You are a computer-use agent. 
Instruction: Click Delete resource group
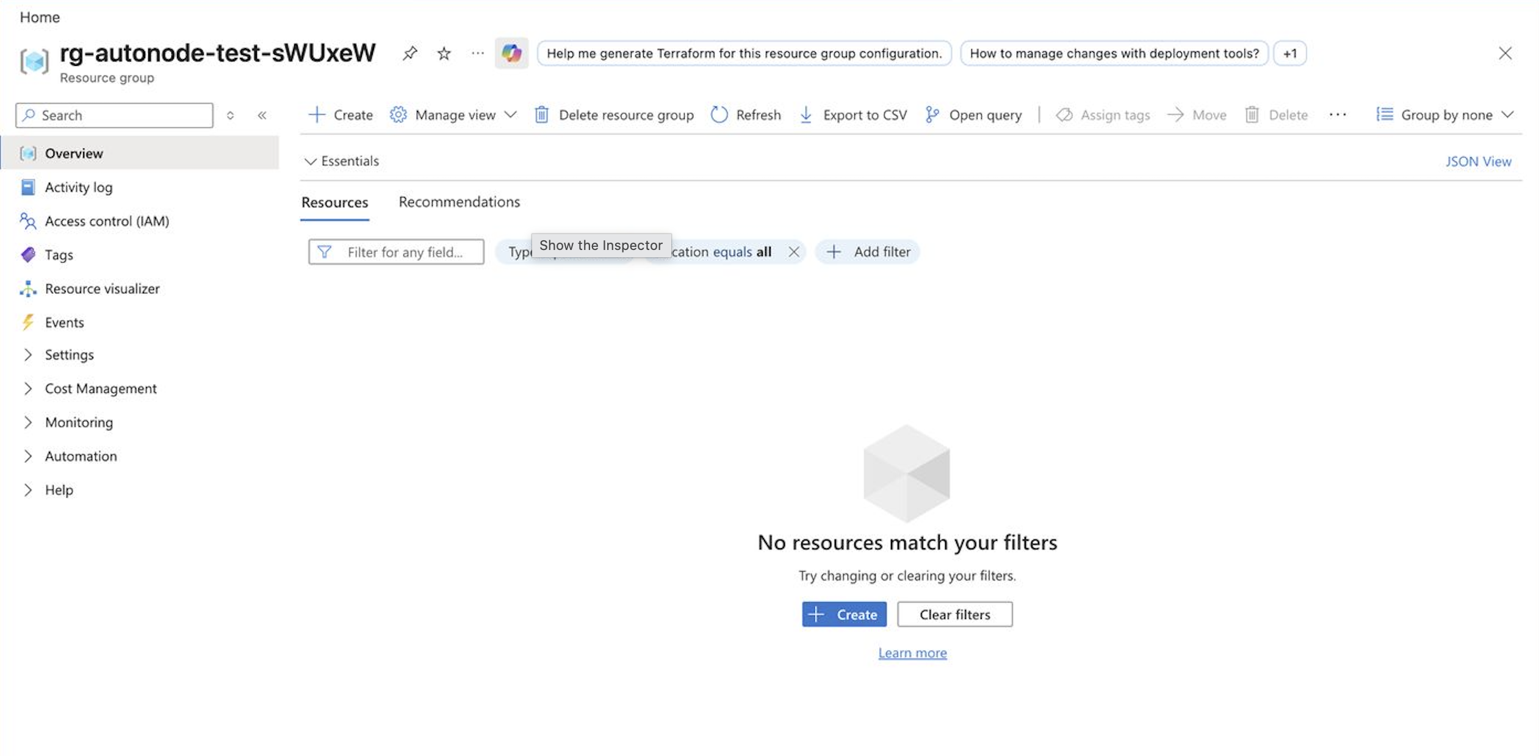point(615,115)
